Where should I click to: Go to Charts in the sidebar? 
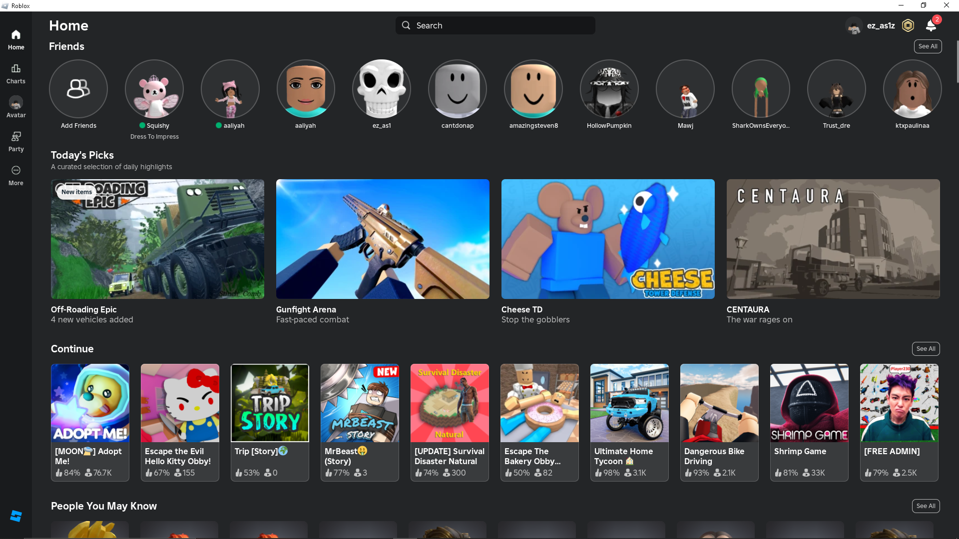coord(16,74)
